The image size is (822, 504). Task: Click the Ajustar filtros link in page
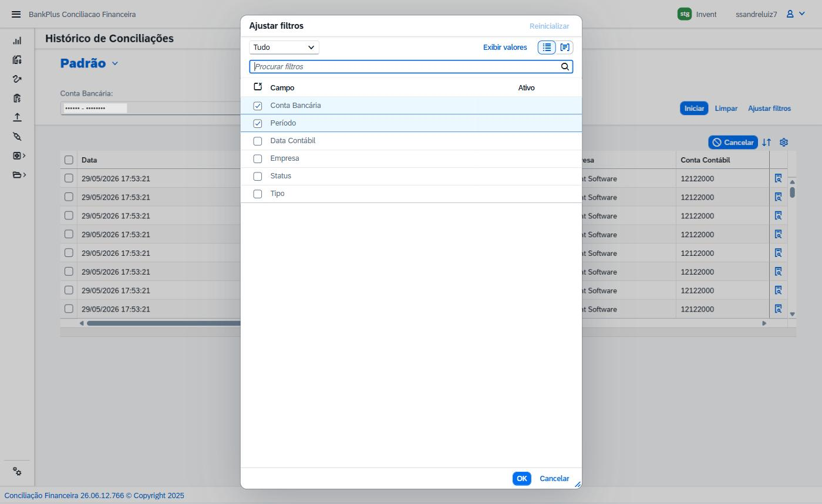tap(769, 109)
